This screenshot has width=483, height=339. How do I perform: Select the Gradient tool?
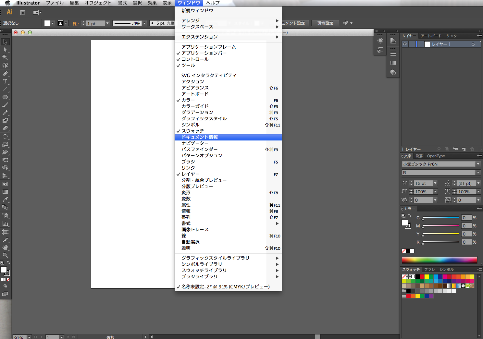click(5, 192)
